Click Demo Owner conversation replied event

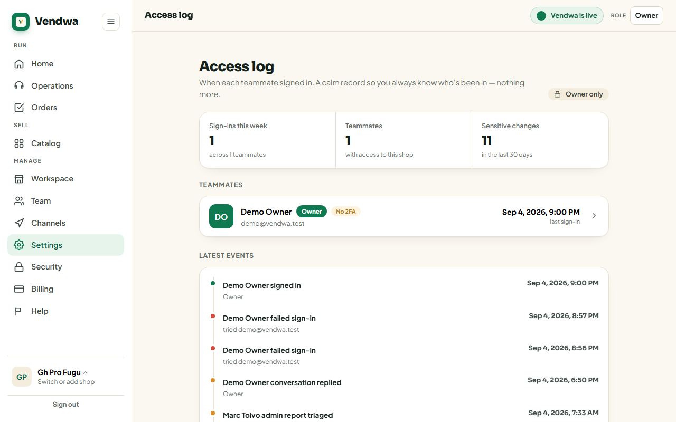click(405, 387)
